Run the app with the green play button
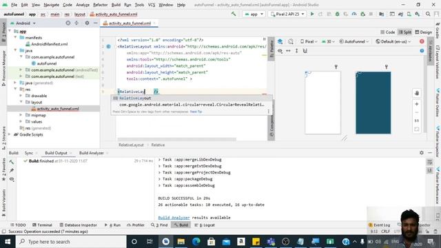 point(312,14)
